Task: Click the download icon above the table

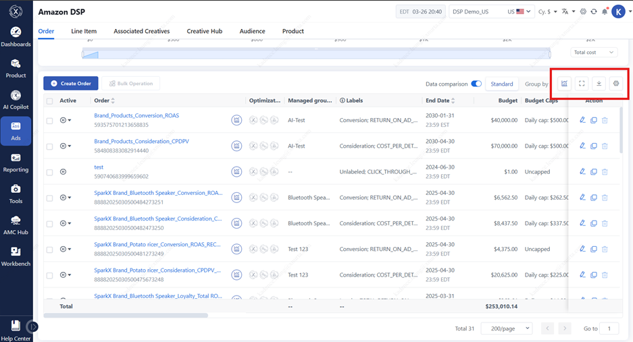Action: tap(599, 84)
